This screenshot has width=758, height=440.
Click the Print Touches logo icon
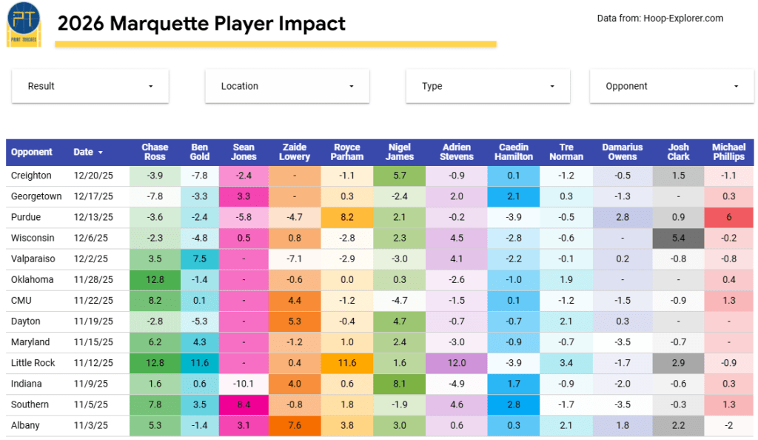(23, 25)
